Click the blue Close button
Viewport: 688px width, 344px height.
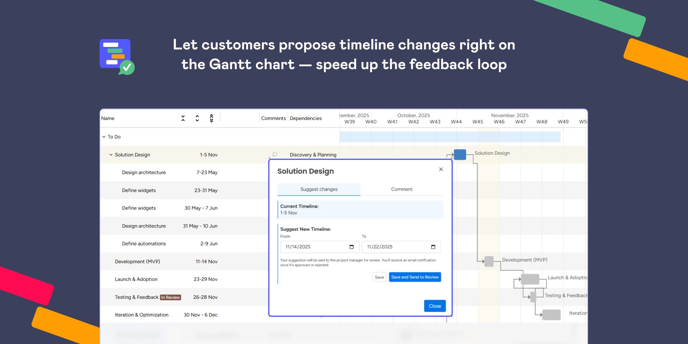click(x=435, y=306)
